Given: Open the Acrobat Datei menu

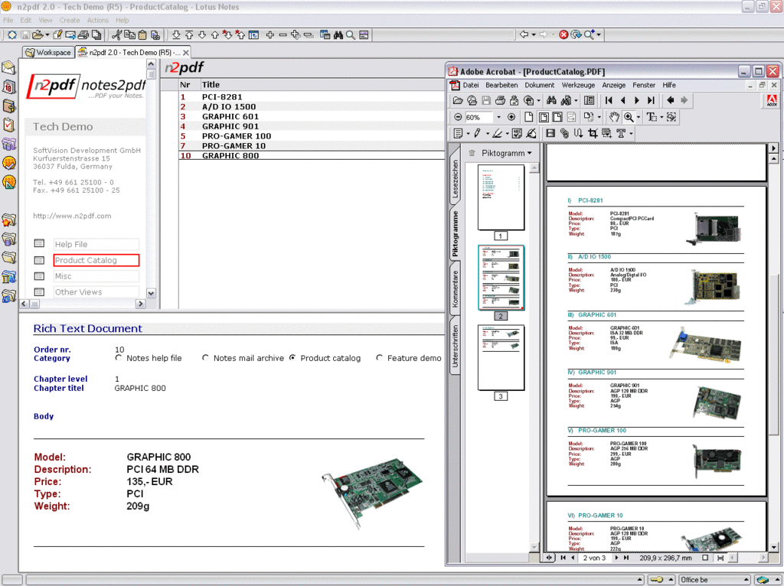Looking at the screenshot, I should [471, 85].
